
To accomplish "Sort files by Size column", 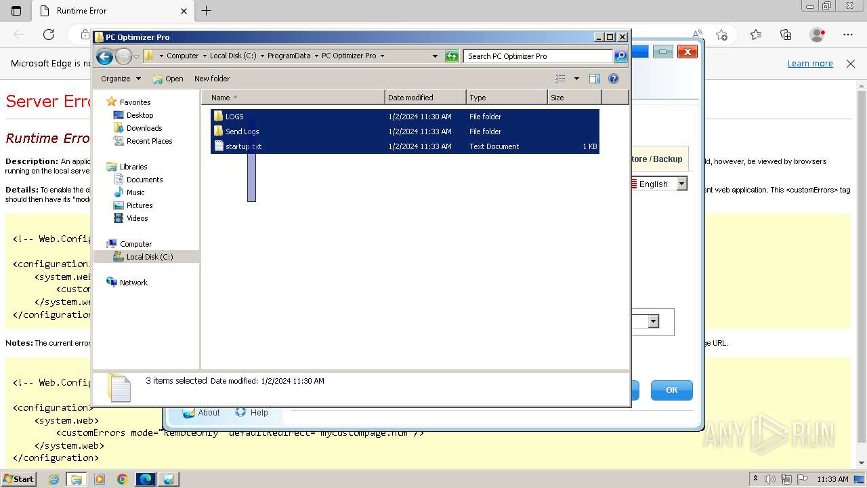I will 574,98.
